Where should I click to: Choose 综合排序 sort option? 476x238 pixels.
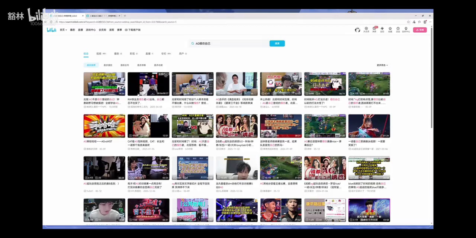click(91, 65)
